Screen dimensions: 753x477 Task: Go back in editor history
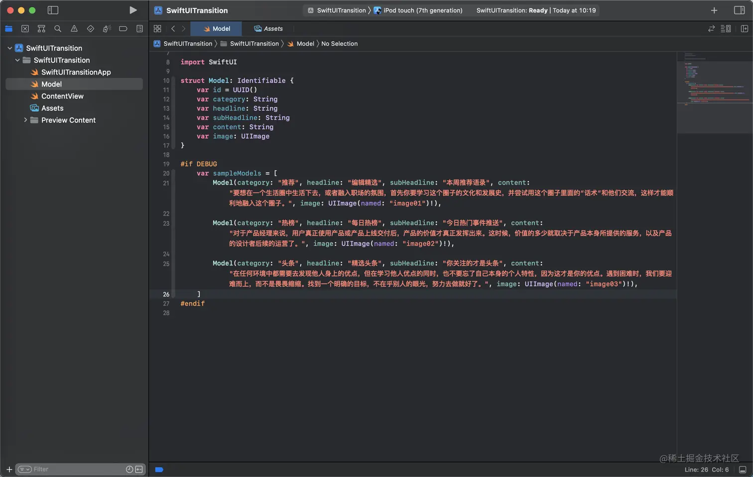tap(173, 29)
